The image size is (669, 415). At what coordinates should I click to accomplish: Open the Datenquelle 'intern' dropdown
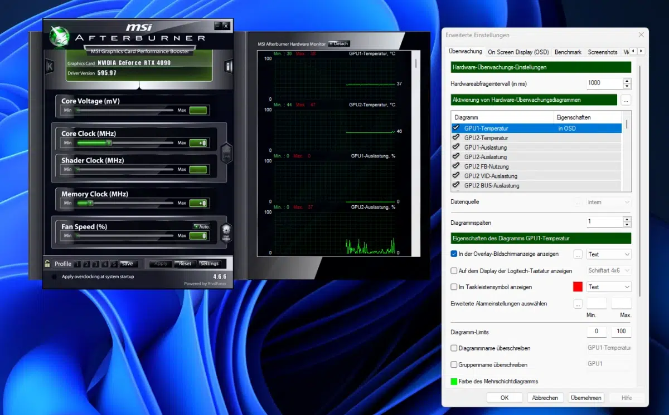point(609,202)
